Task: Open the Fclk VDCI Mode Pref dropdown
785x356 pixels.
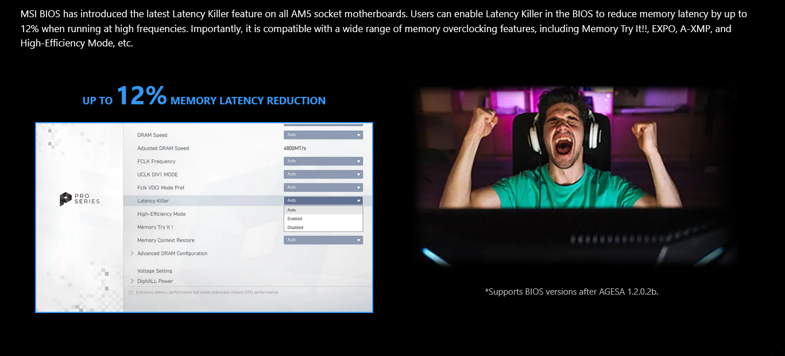Action: click(323, 187)
